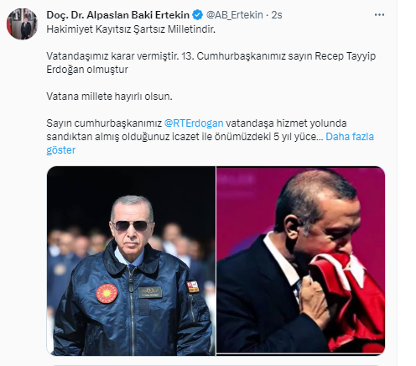Click the red flag in right photo
The image size is (416, 366).
[x=350, y=301]
